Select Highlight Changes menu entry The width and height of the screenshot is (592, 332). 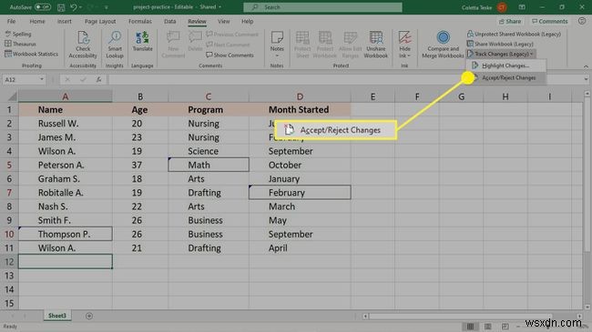tap(505, 65)
